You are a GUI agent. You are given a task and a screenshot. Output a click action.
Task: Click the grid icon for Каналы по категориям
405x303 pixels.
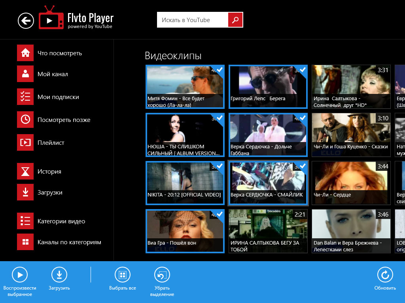point(25,242)
